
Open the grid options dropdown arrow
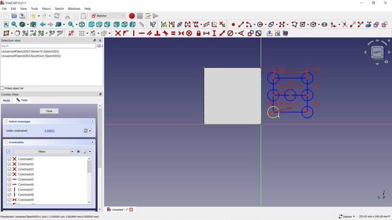click(87, 33)
